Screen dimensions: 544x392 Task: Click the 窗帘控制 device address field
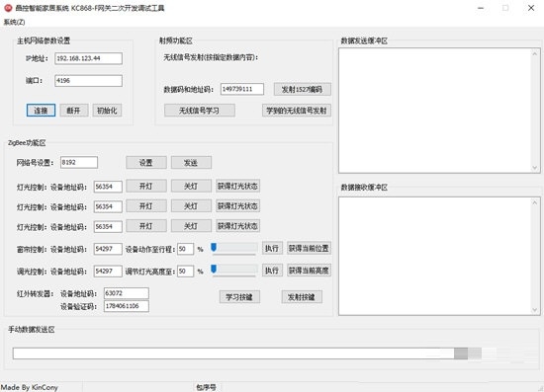(108, 249)
